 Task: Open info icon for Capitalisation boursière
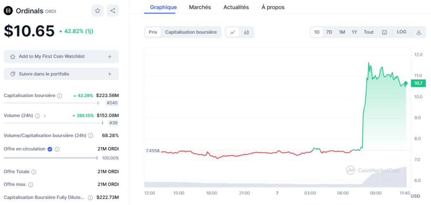tap(60, 96)
